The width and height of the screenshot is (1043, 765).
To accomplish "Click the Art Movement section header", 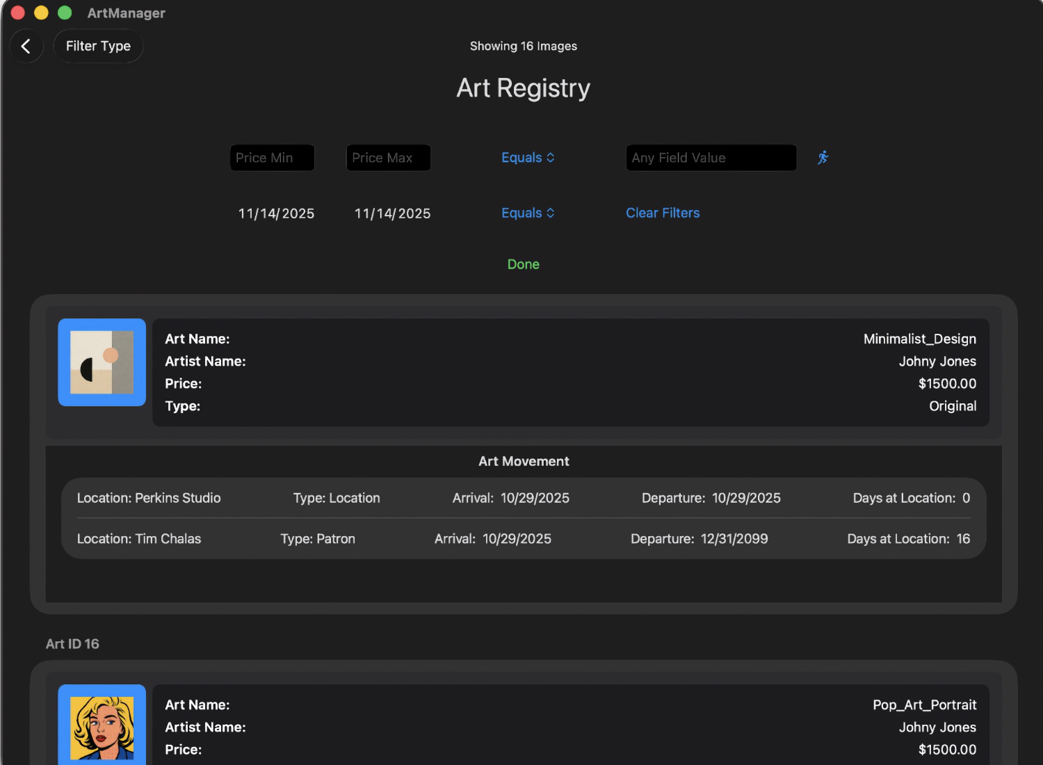I will pos(523,461).
